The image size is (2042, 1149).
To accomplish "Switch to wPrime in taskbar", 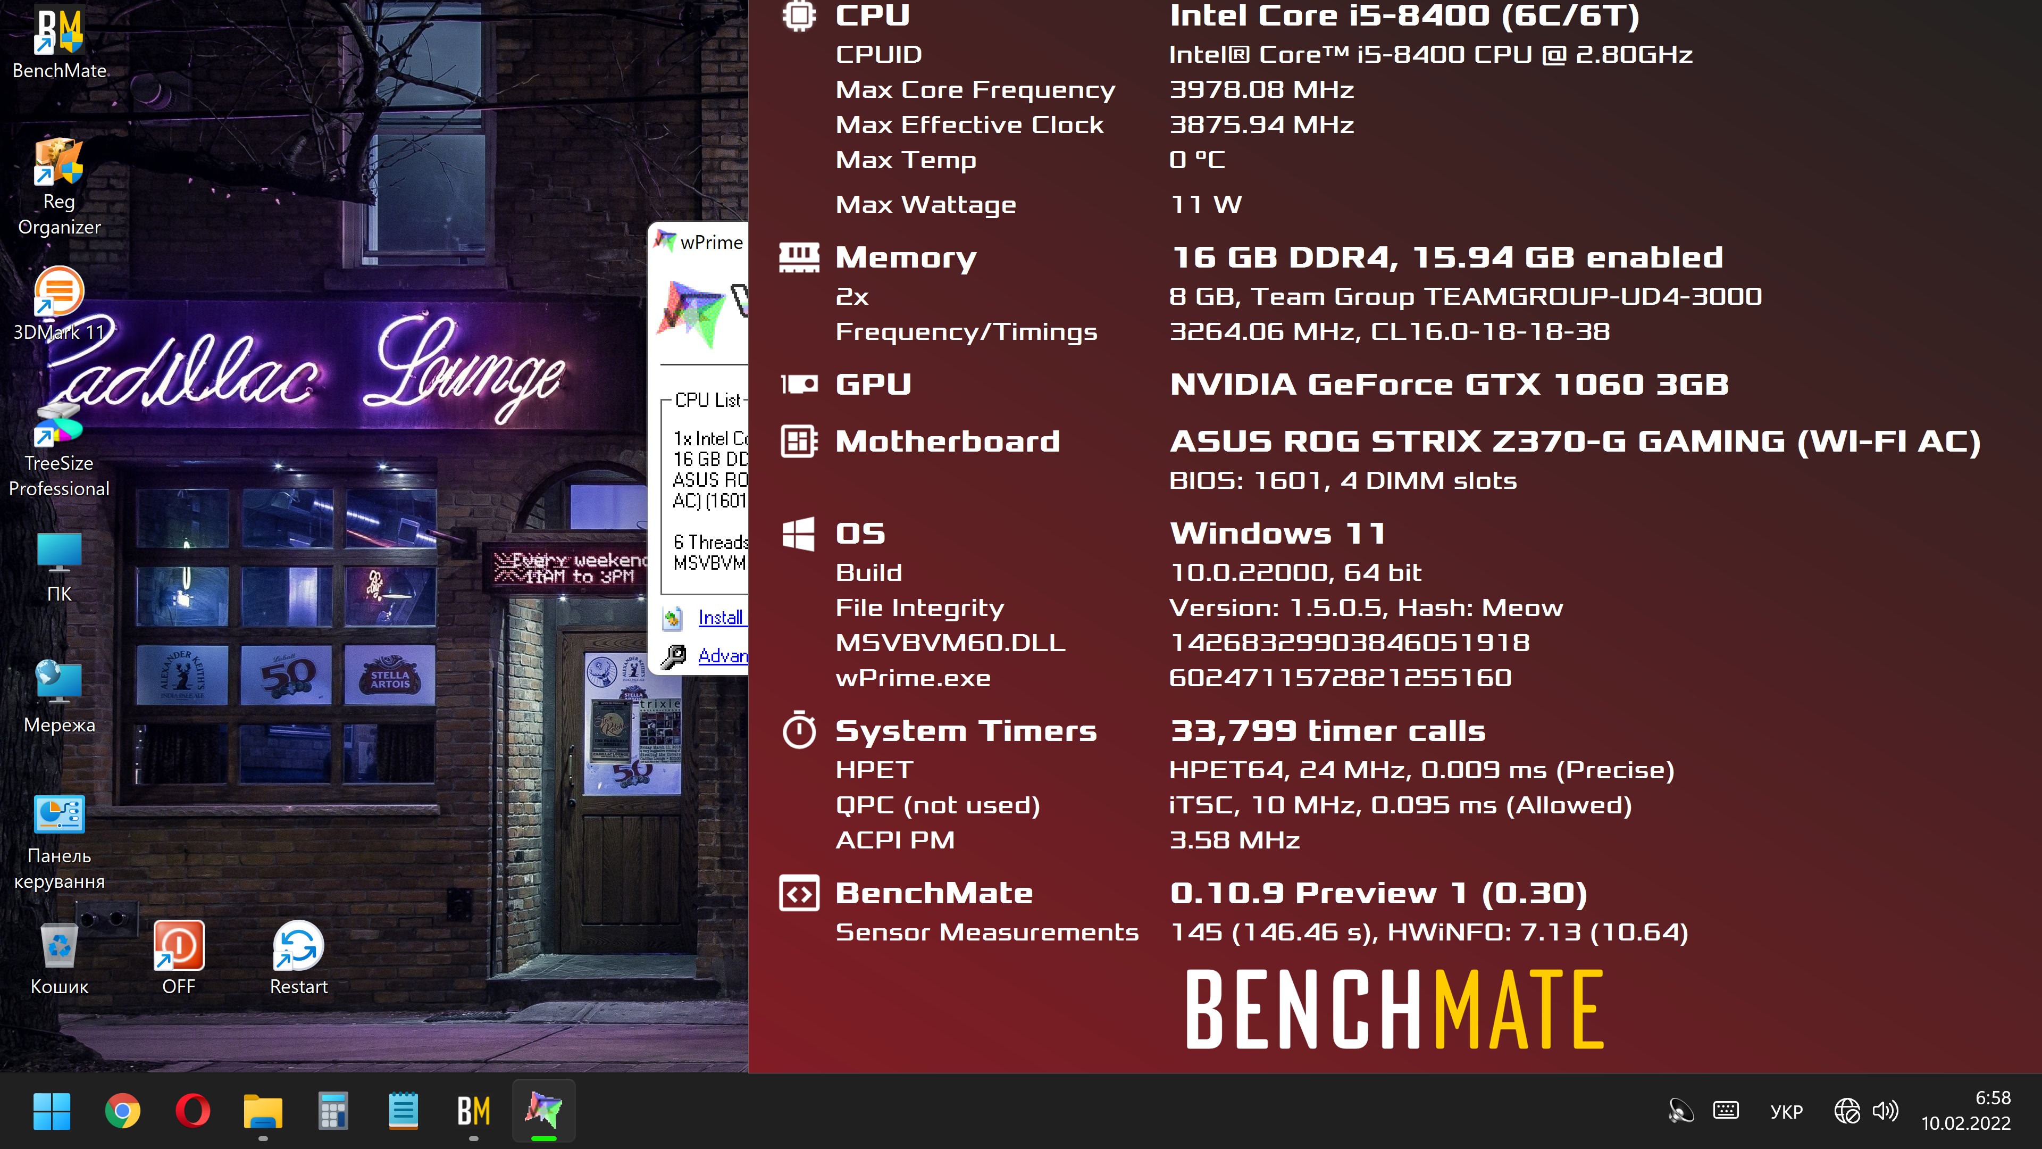I will (x=543, y=1111).
